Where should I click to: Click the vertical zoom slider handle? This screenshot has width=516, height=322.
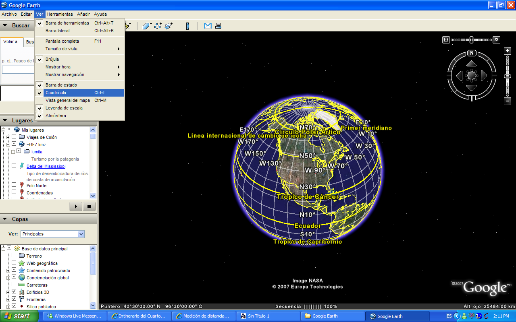point(508,76)
